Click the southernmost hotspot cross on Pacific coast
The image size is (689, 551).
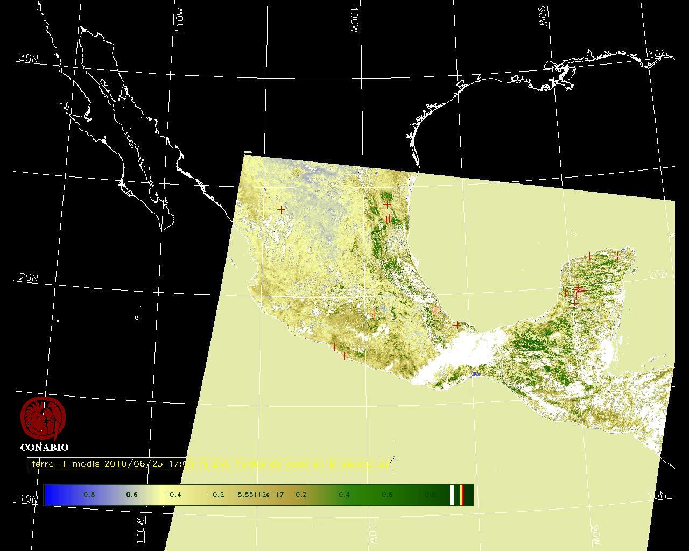pyautogui.click(x=344, y=356)
